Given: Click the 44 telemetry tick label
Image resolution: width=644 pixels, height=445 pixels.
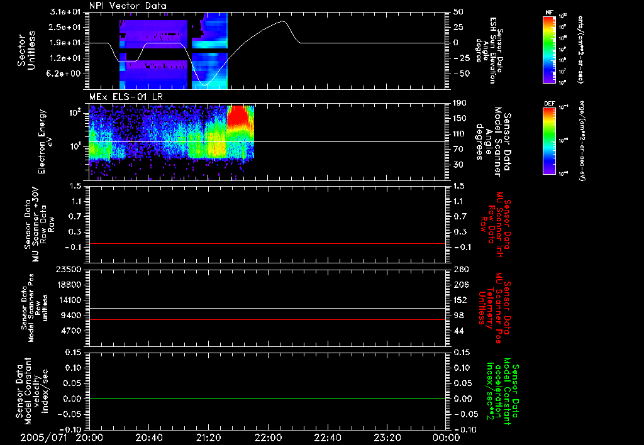Looking at the screenshot, I should point(458,331).
